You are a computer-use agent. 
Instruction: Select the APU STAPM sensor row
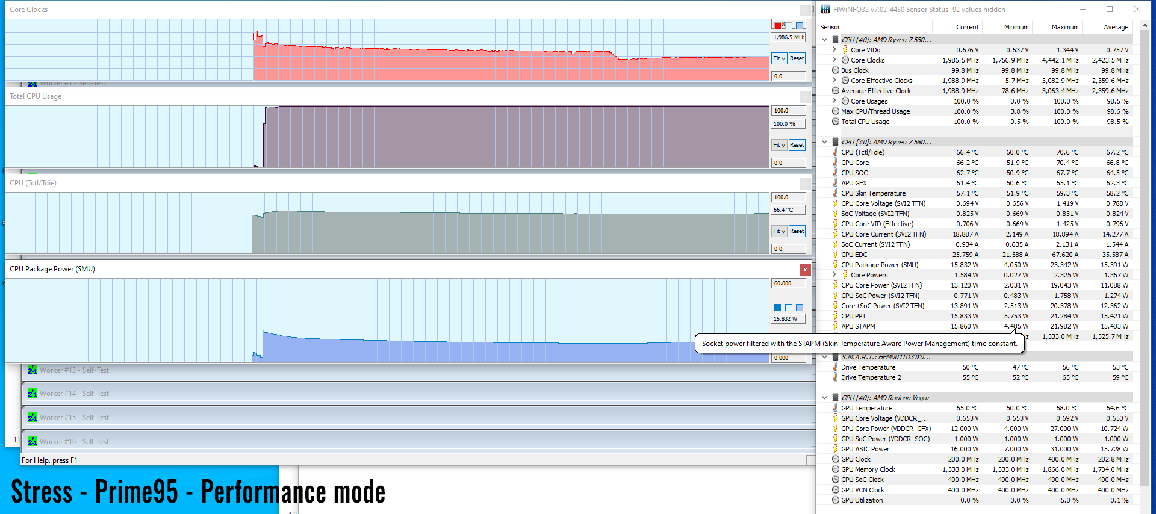(975, 326)
